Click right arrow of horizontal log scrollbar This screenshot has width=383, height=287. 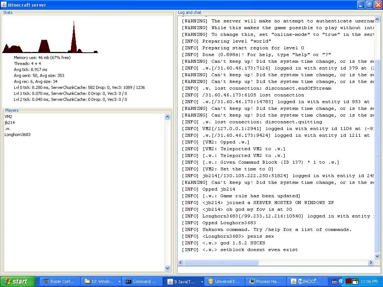point(371,263)
